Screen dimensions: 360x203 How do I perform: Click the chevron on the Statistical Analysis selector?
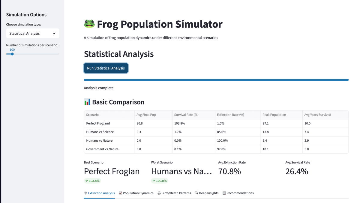55,33
